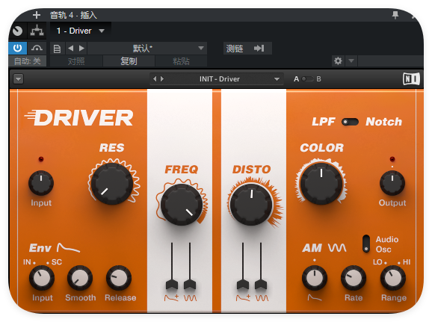Click the AM Range LO/HI knob

pos(393,278)
